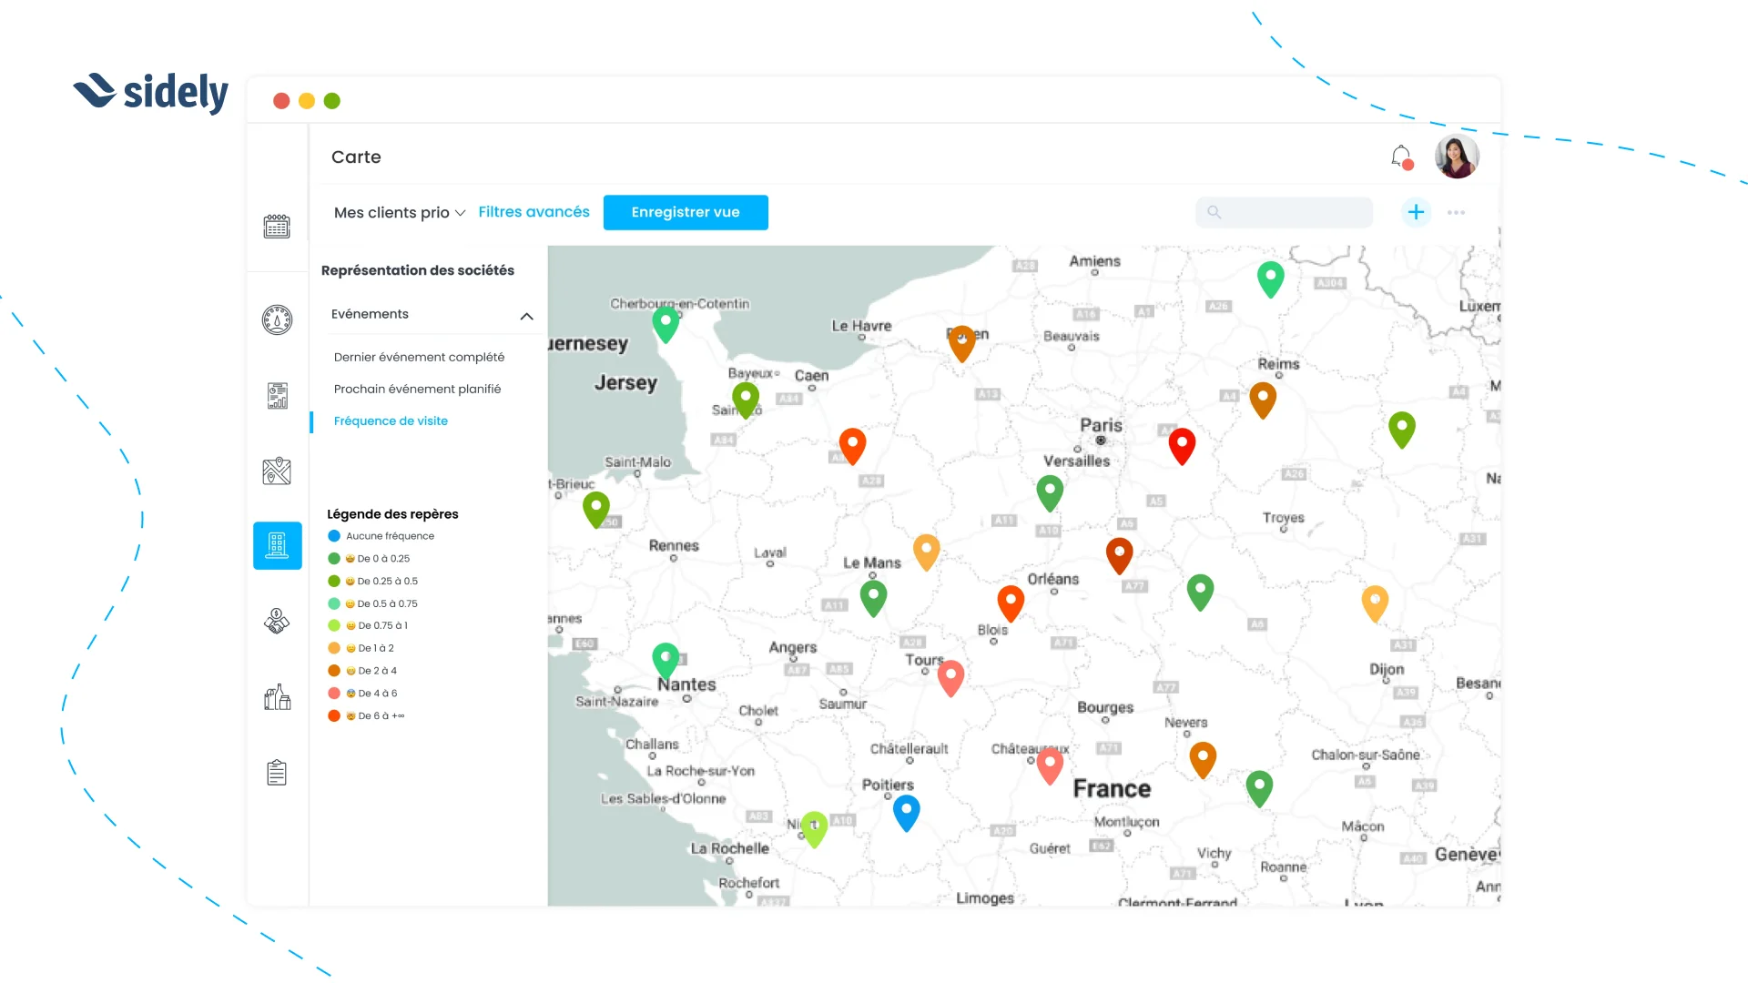Select 'Dernier événement complété' representation
The width and height of the screenshot is (1748, 983).
pyautogui.click(x=419, y=357)
